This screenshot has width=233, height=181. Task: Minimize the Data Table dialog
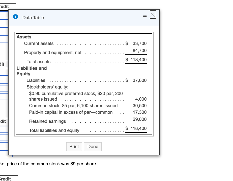[x=145, y=17]
